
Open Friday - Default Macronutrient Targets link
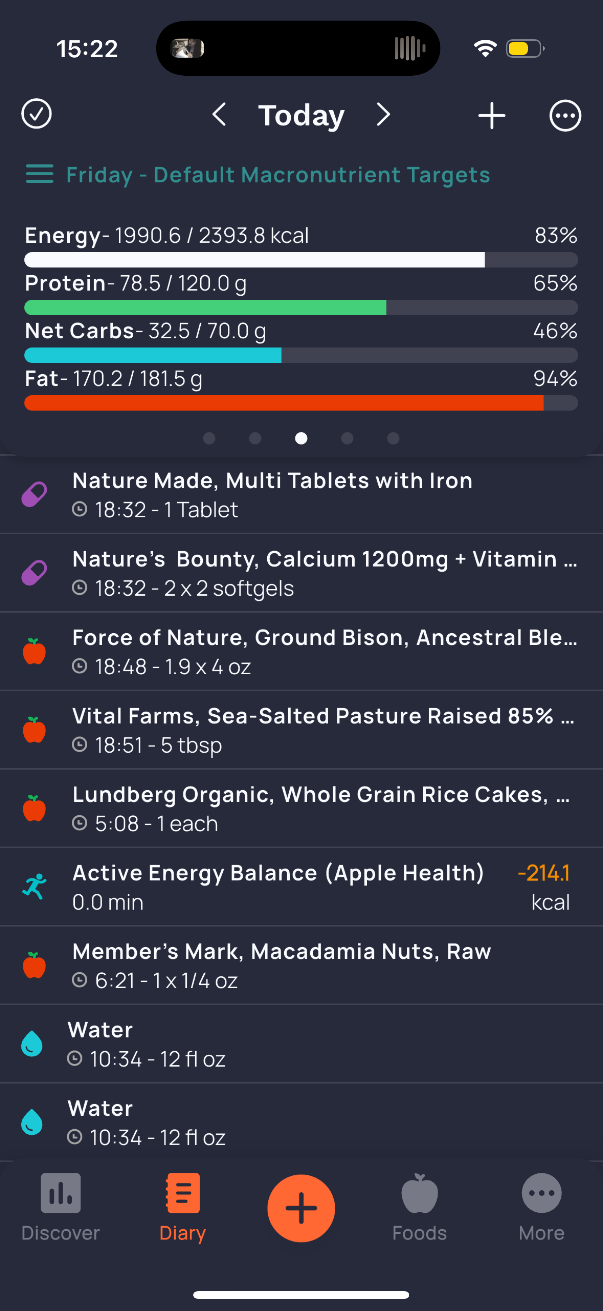(278, 175)
